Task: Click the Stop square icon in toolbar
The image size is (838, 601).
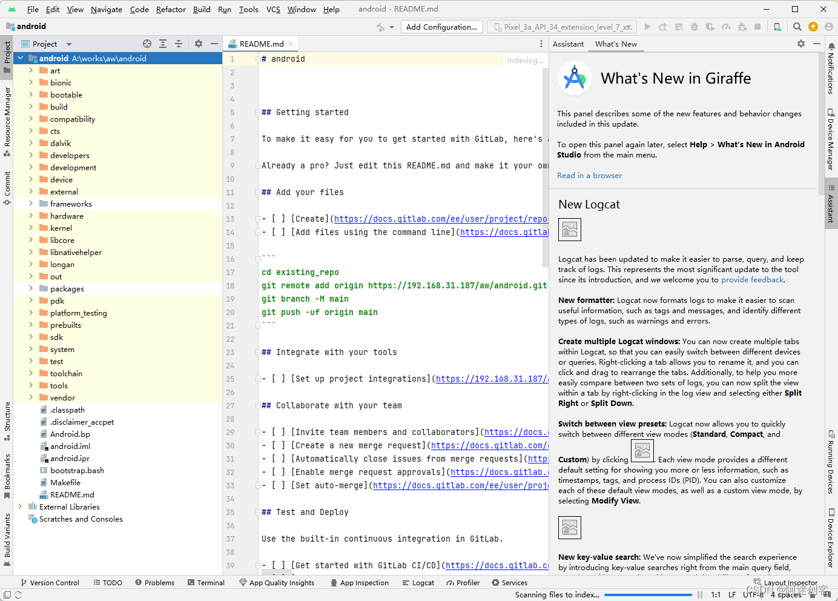Action: (757, 27)
